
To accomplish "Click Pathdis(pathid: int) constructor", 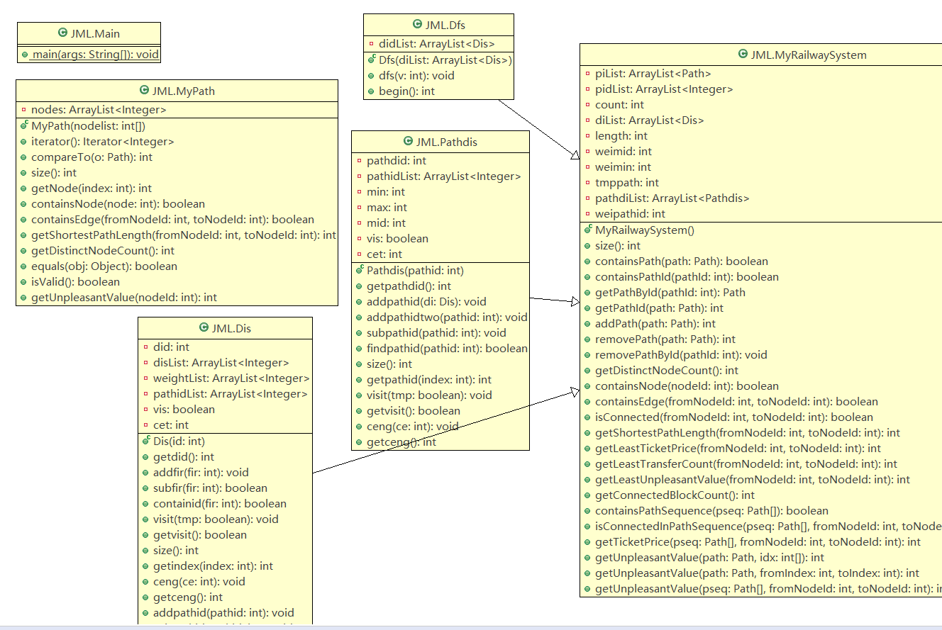I will pyautogui.click(x=415, y=270).
